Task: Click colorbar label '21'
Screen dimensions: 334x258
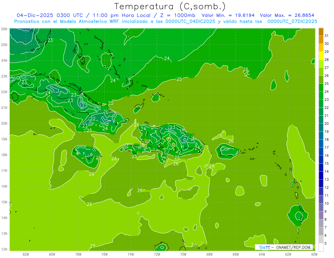Action: [326, 116]
